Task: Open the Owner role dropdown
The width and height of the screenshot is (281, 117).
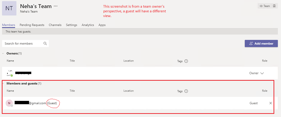Action: click(257, 73)
